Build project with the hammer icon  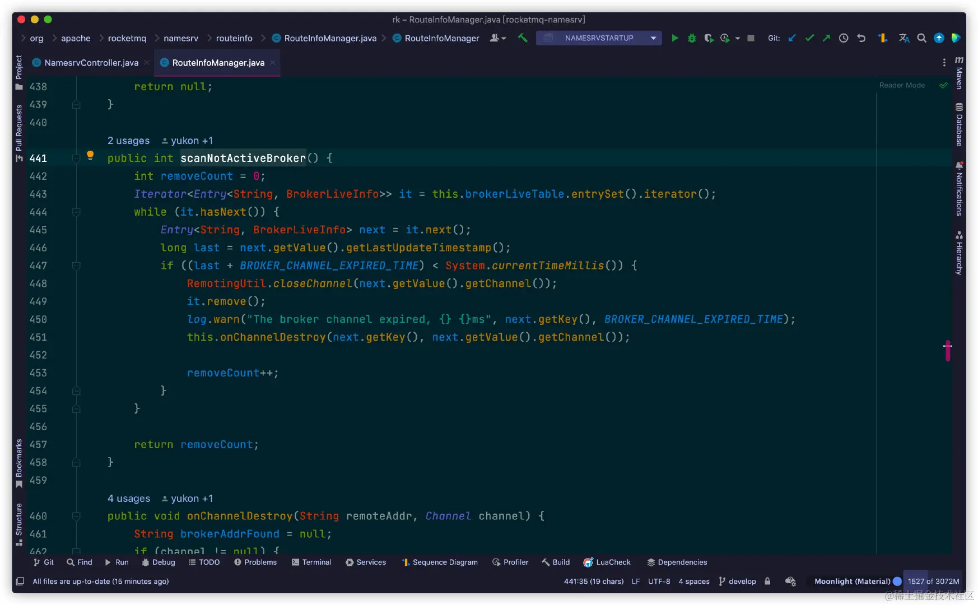[x=522, y=38]
